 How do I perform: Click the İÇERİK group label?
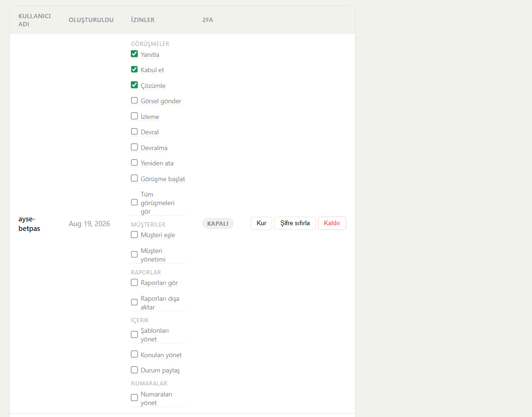[140, 320]
